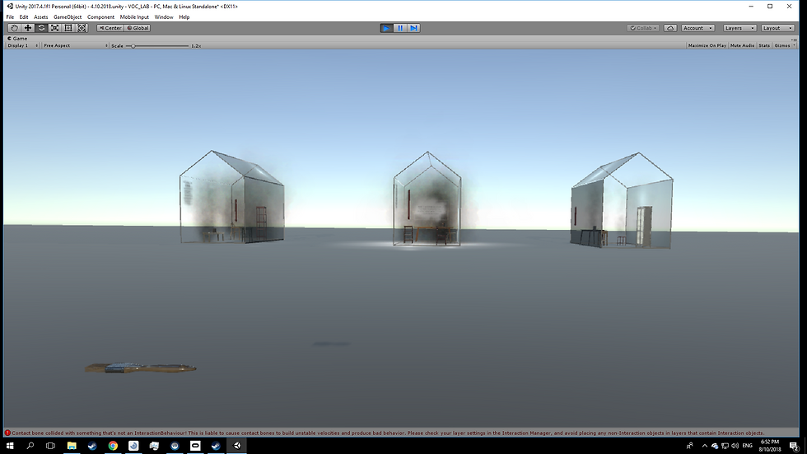
Task: Click the network icon in the system tray
Action: [x=725, y=446]
